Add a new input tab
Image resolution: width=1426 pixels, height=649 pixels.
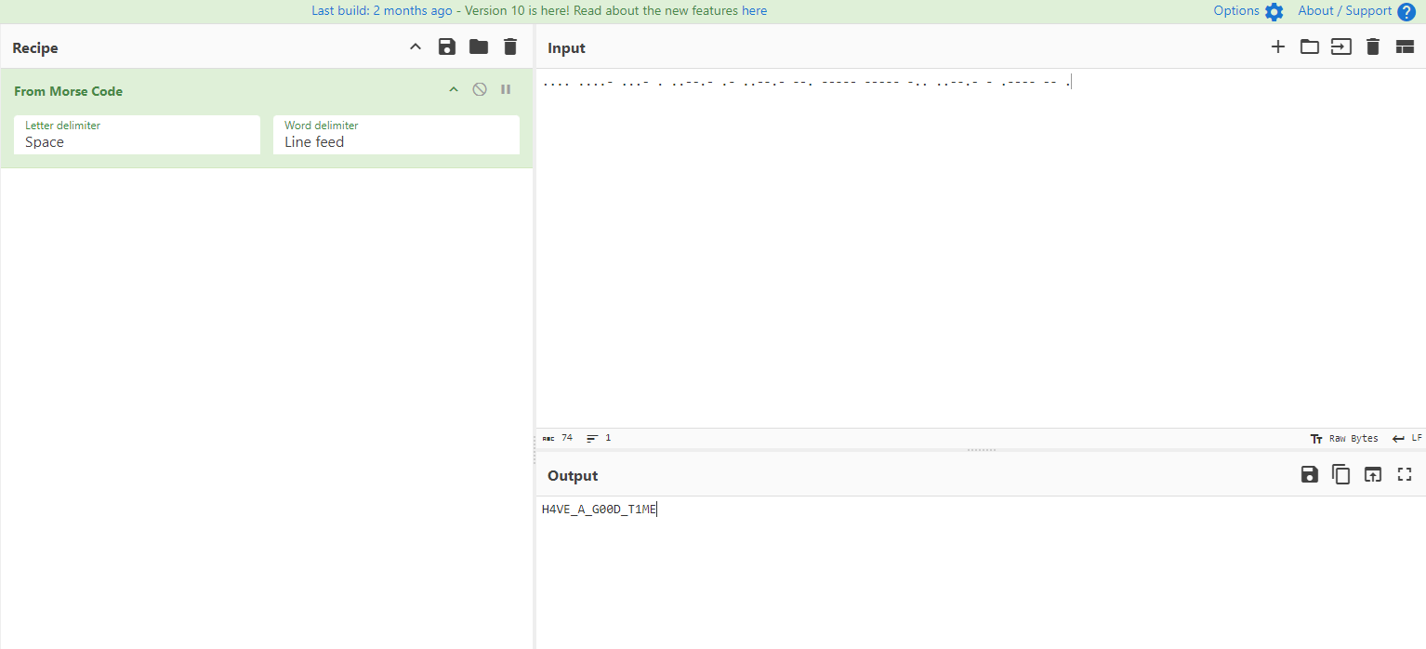[1278, 47]
